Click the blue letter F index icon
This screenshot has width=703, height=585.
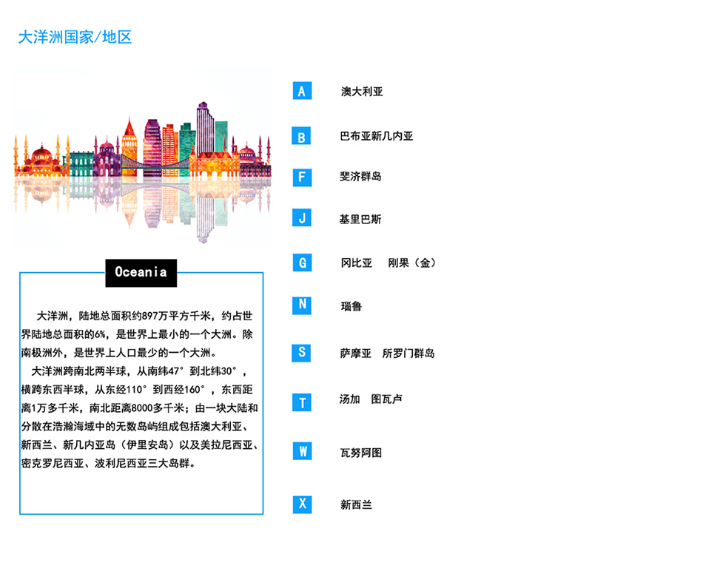302,177
